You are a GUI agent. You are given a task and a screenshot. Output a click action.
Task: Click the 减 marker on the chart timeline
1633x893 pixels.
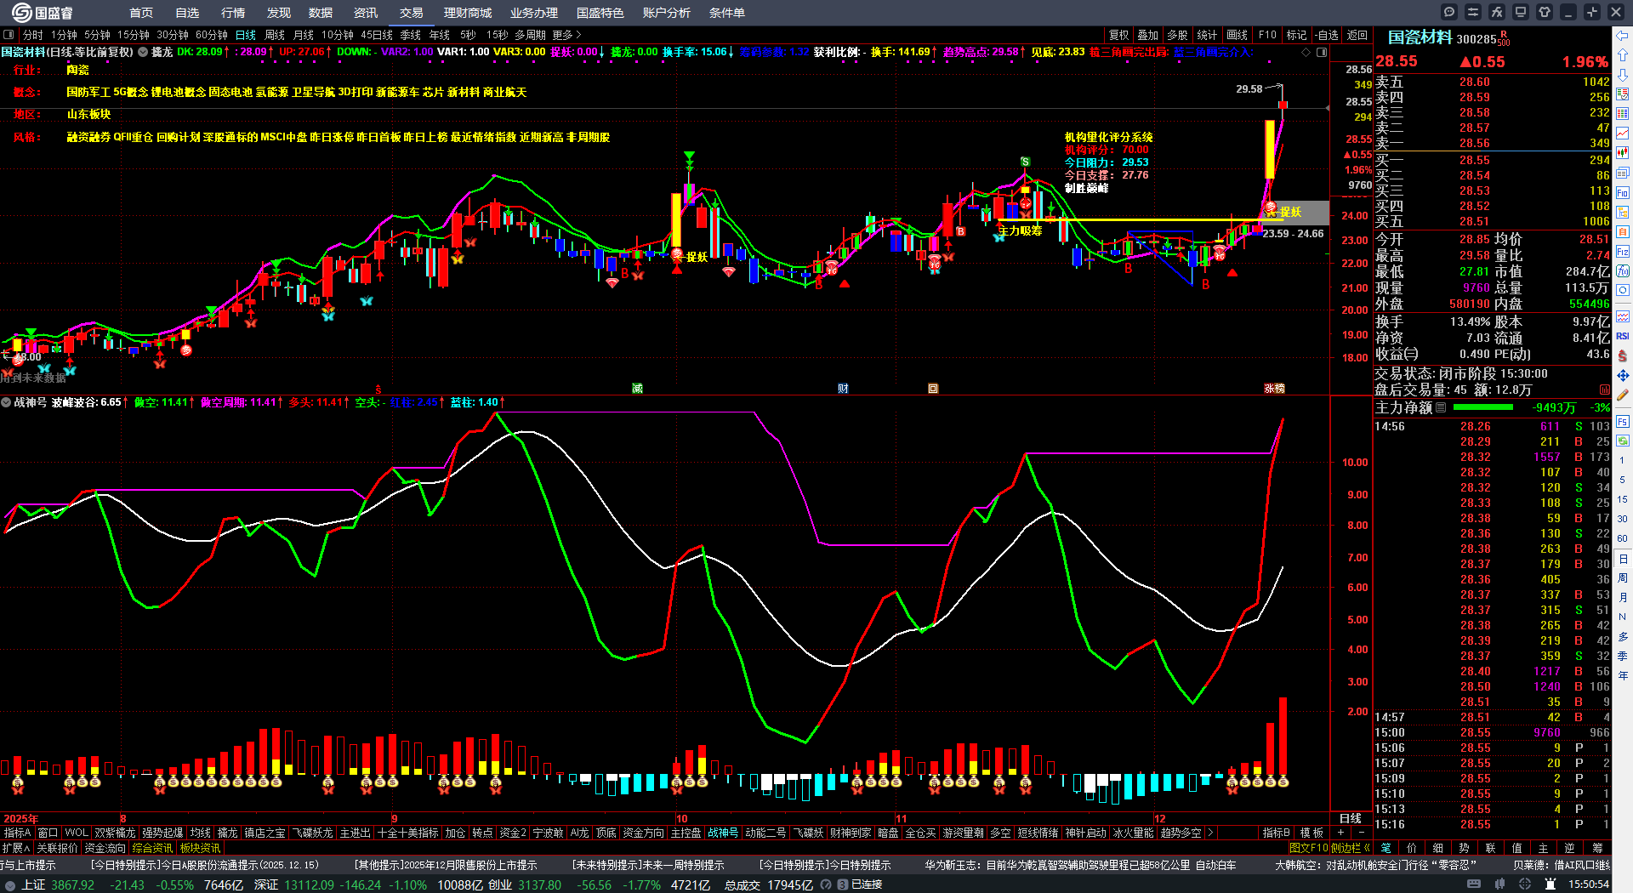tap(637, 389)
